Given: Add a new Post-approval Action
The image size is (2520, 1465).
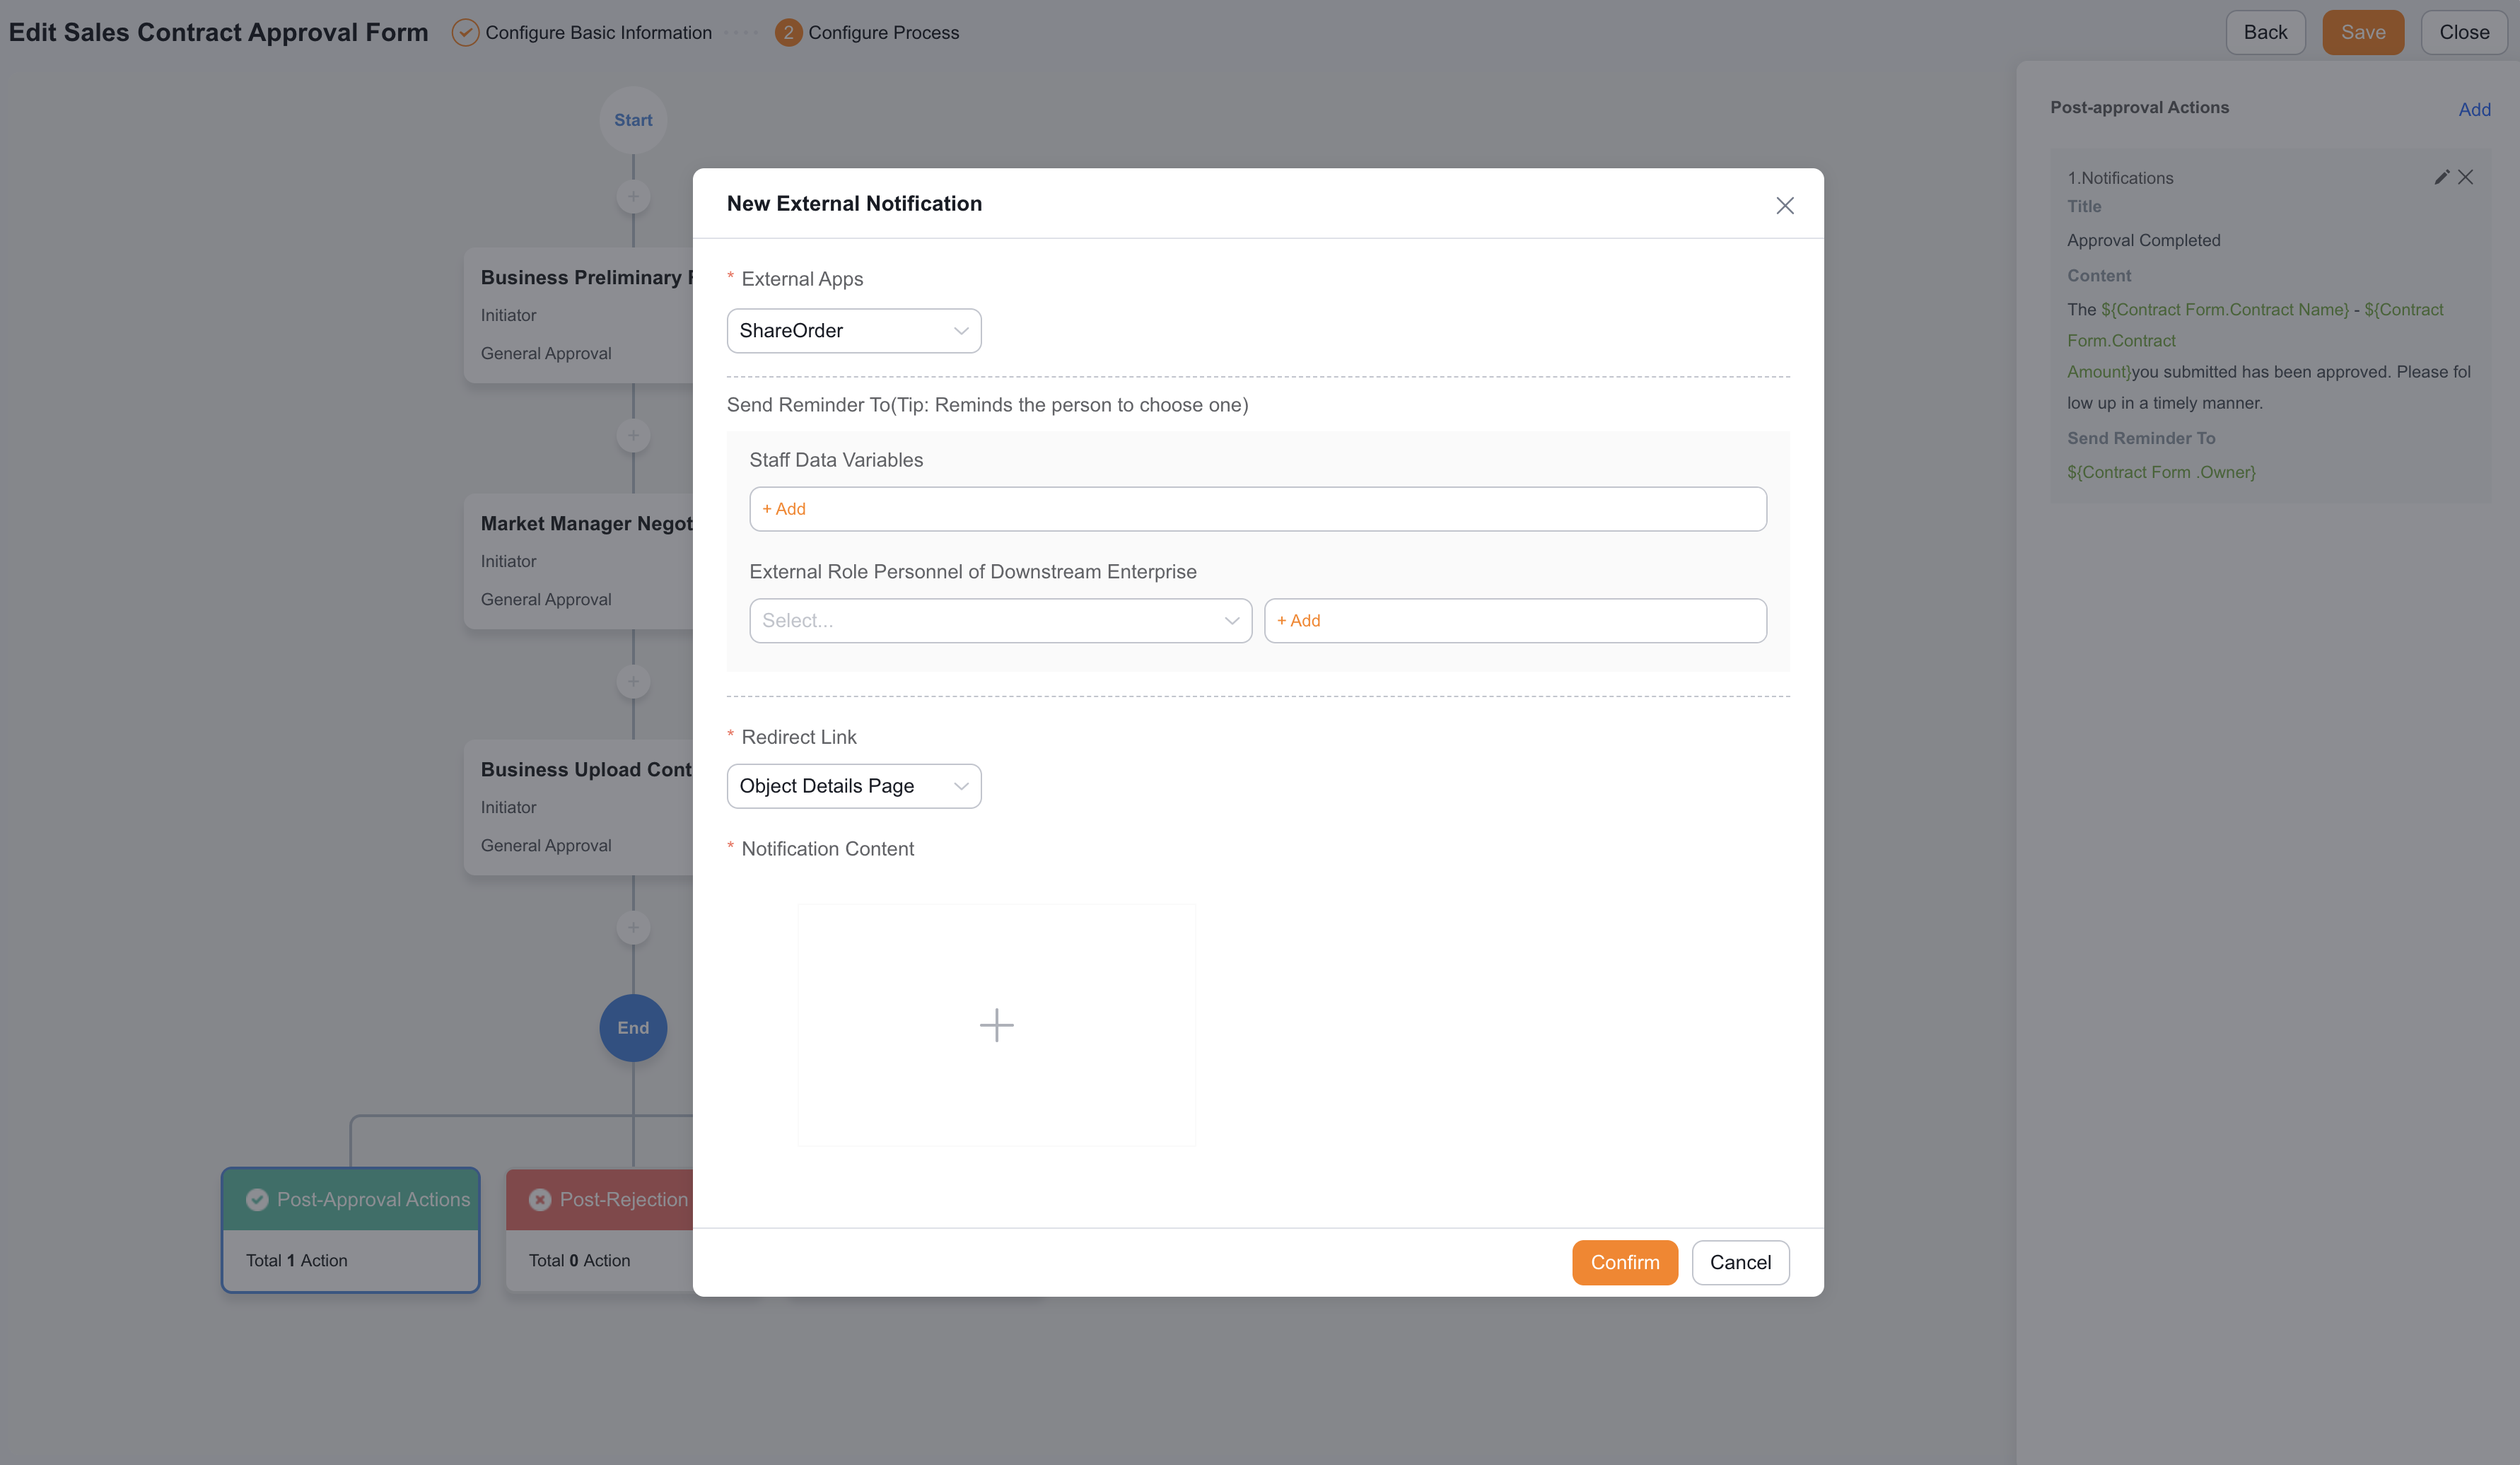Looking at the screenshot, I should 2474,109.
